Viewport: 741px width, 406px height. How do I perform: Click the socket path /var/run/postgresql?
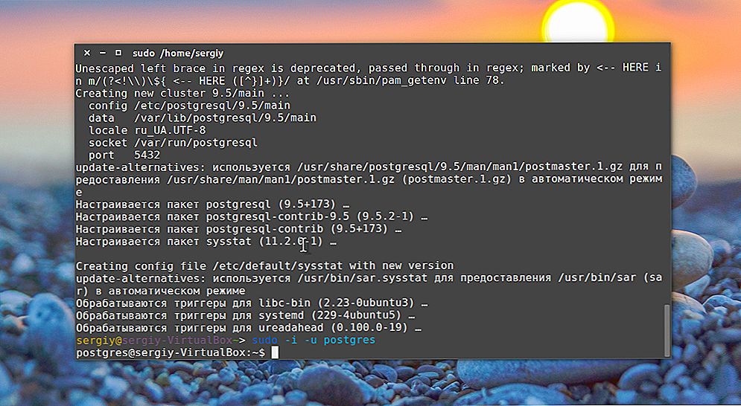pos(196,143)
